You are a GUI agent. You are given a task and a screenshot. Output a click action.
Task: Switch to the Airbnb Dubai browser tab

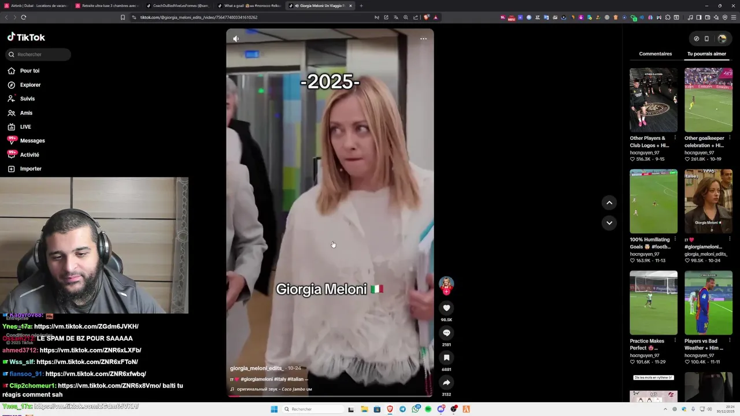(35, 6)
